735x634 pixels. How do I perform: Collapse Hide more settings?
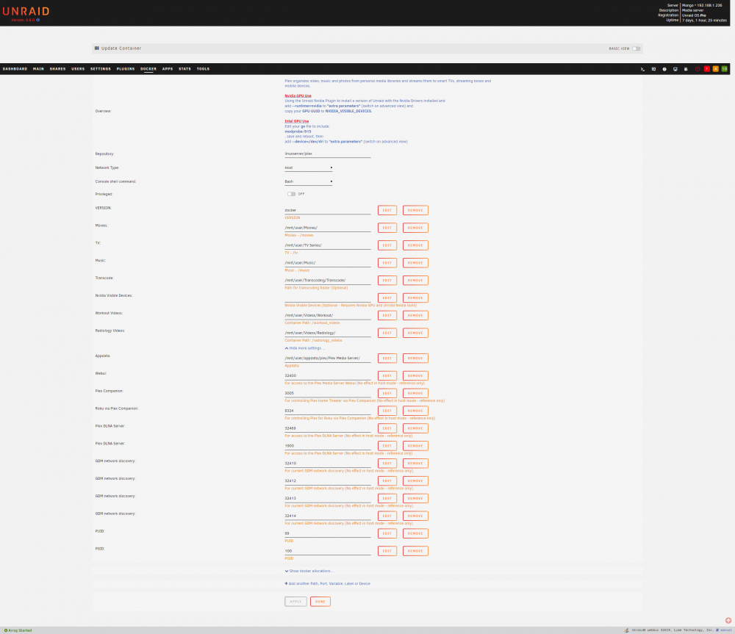click(x=305, y=348)
